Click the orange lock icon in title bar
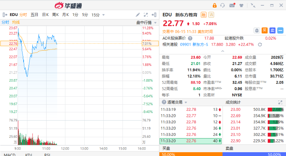The image size is (286, 156). [x=214, y=5]
